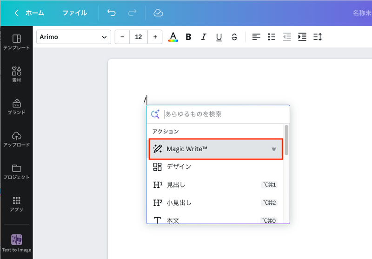
Task: Click the document title 名称未
Action: point(362,13)
